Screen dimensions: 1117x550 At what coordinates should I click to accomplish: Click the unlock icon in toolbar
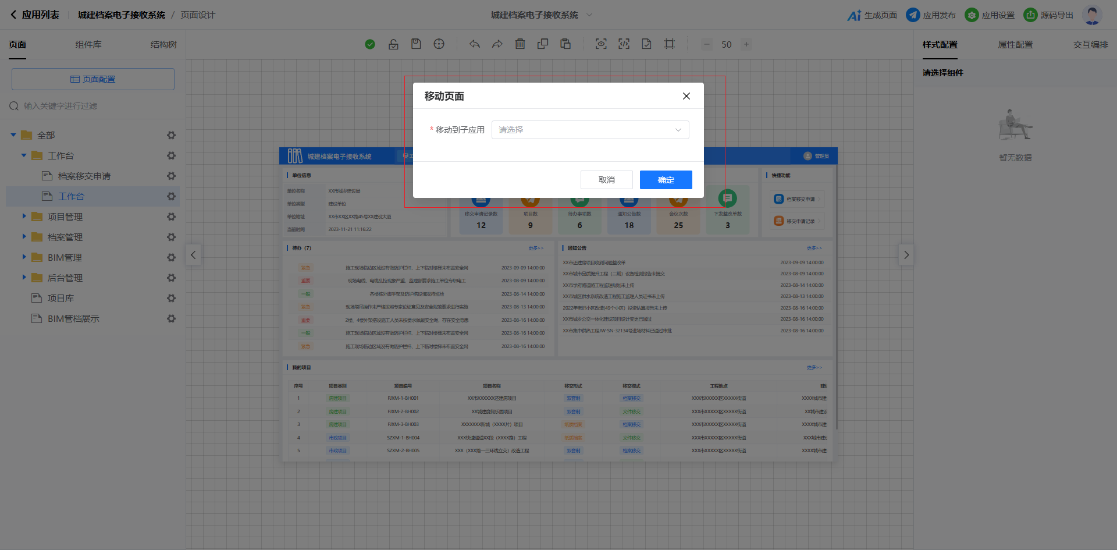pyautogui.click(x=393, y=44)
